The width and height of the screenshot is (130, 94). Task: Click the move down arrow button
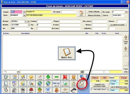coord(126,49)
